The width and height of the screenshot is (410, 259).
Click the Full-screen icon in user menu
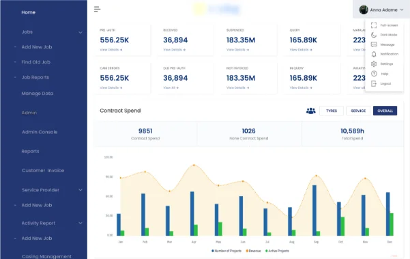(x=374, y=25)
